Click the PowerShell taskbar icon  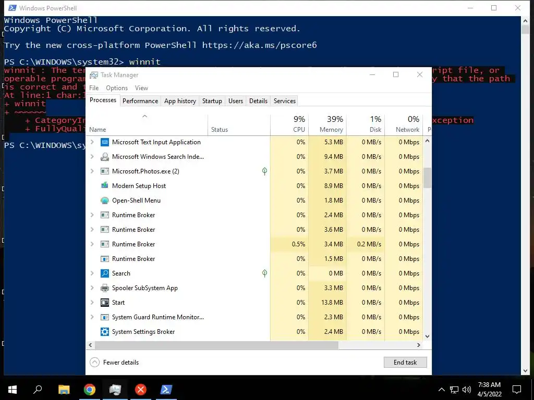(x=166, y=390)
